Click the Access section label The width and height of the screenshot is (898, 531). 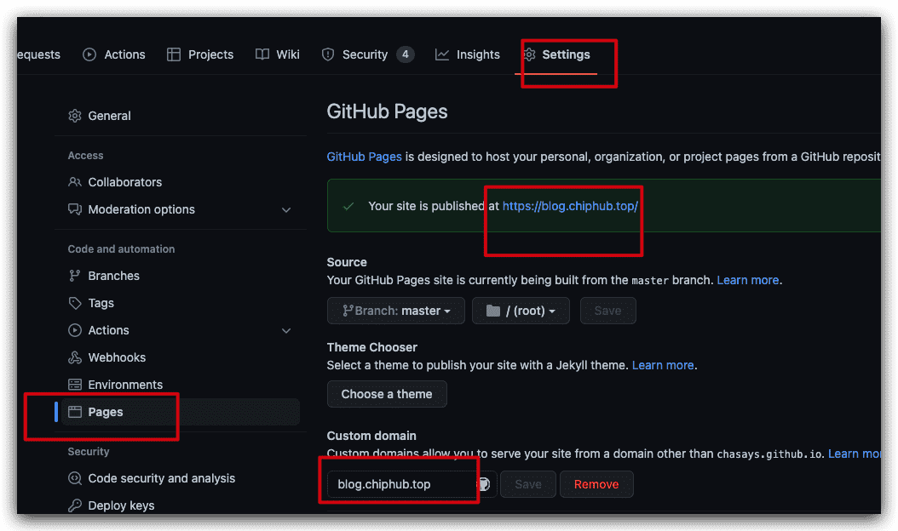coord(86,155)
